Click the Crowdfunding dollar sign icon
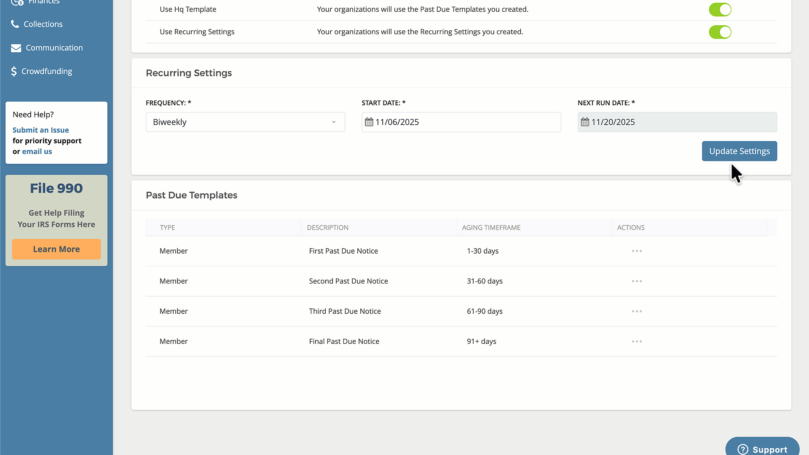 pyautogui.click(x=14, y=72)
